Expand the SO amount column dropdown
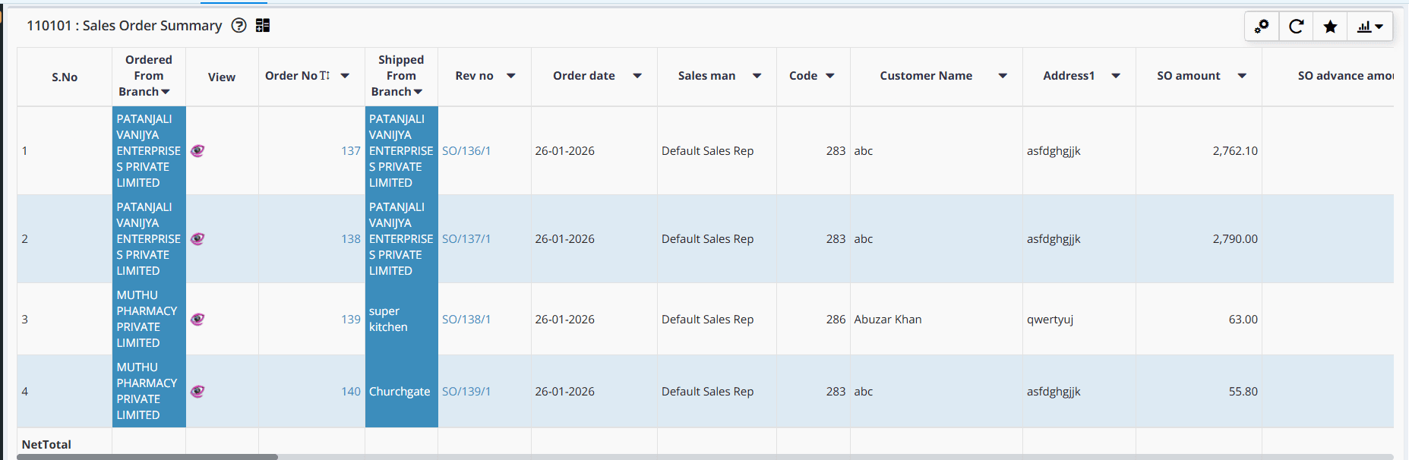 1242,76
